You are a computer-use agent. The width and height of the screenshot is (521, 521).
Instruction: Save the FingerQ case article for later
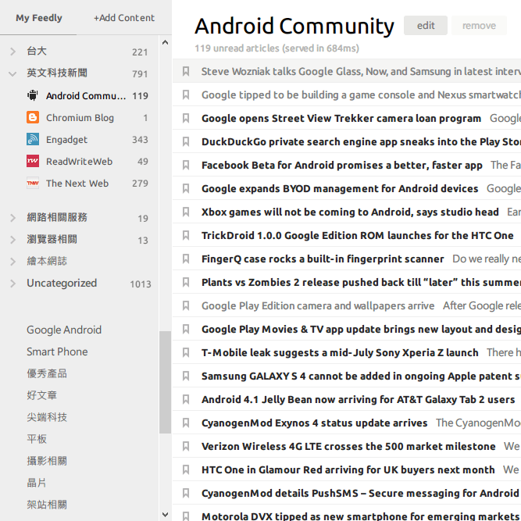click(186, 259)
